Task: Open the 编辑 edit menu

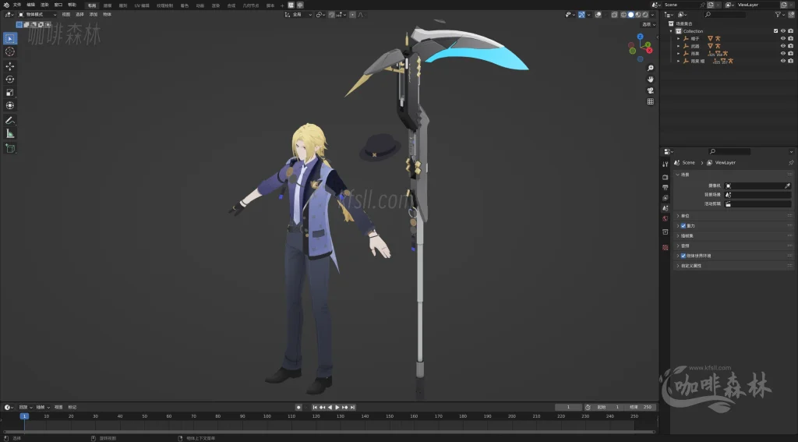Action: (x=30, y=5)
